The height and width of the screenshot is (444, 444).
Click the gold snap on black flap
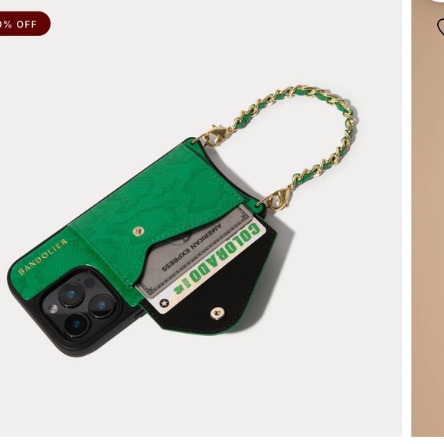217,313
